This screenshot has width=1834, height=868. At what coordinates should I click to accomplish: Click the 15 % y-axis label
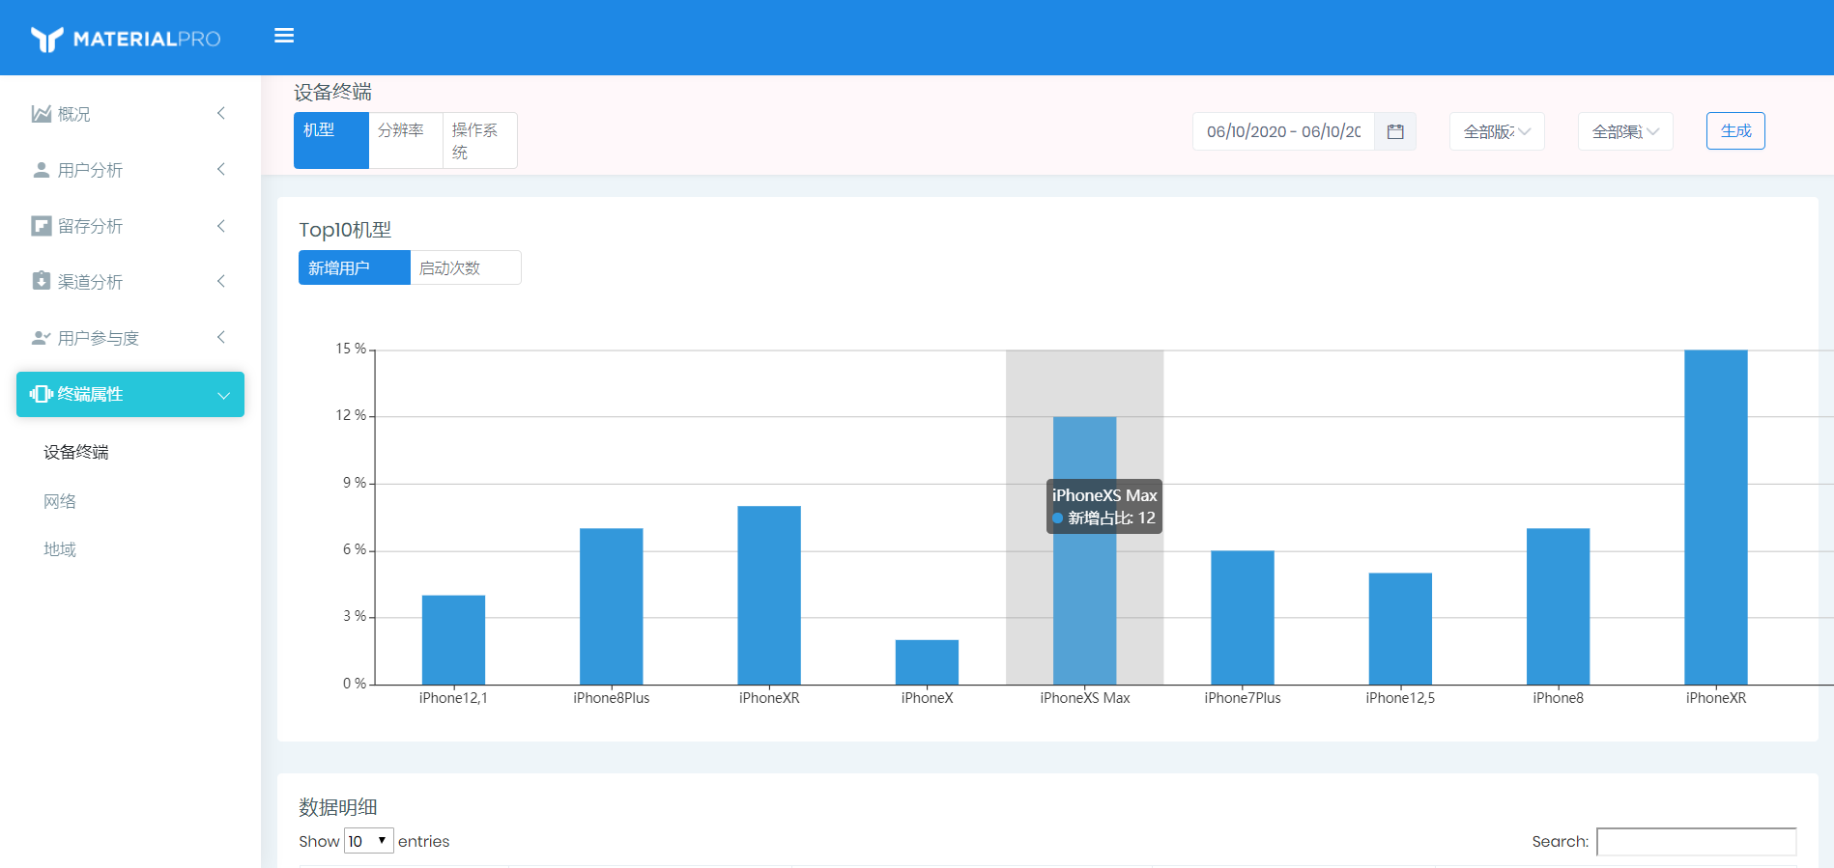[x=351, y=349]
